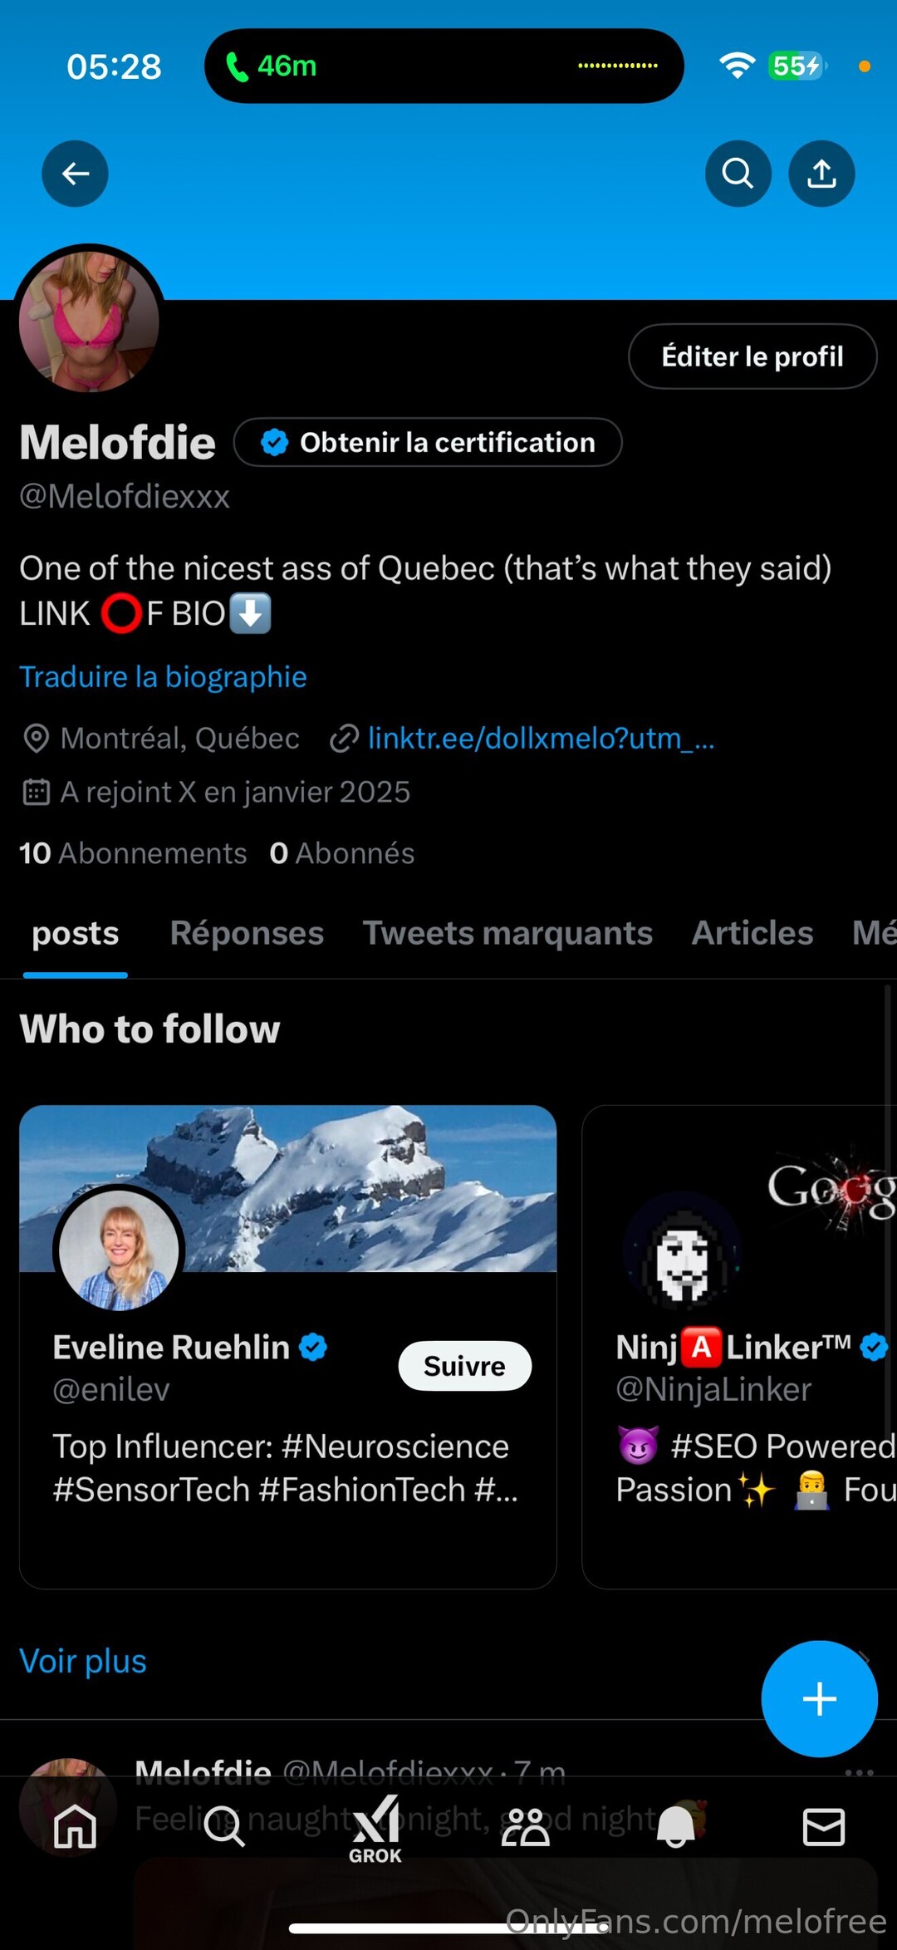Viewport: 897px width, 1950px height.
Task: Open the linktr.ee bio link
Action: (540, 738)
